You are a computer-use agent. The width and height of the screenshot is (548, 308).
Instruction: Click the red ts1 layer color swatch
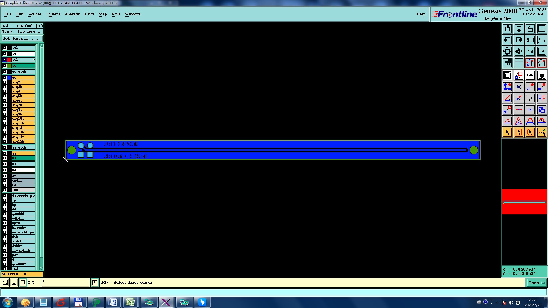[9, 60]
